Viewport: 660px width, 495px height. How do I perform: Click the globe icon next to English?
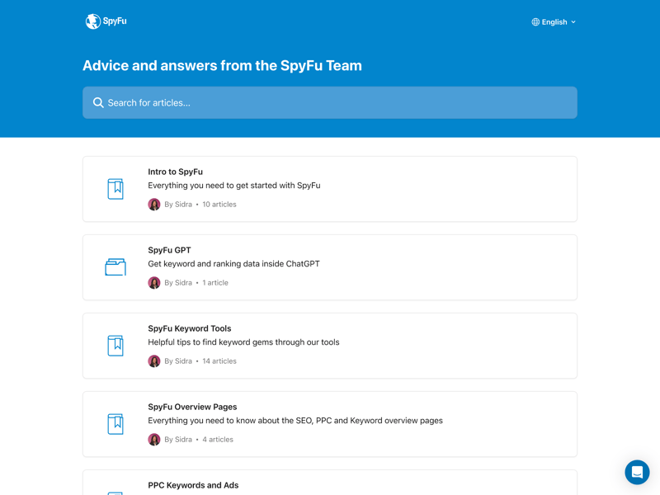(x=535, y=22)
